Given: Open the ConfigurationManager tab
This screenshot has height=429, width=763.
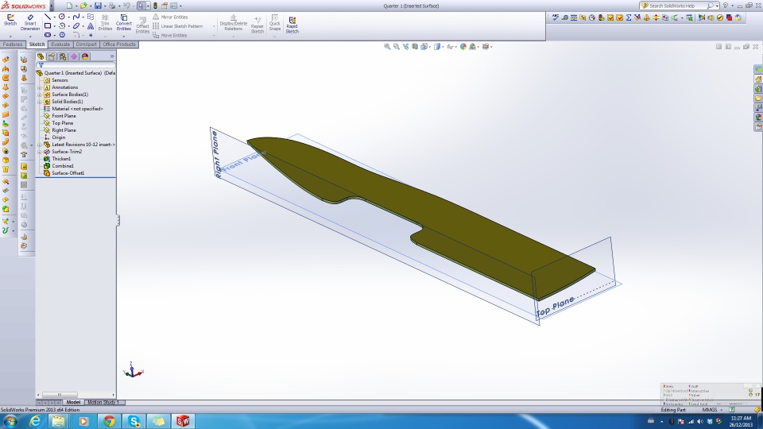Looking at the screenshot, I should click(63, 56).
